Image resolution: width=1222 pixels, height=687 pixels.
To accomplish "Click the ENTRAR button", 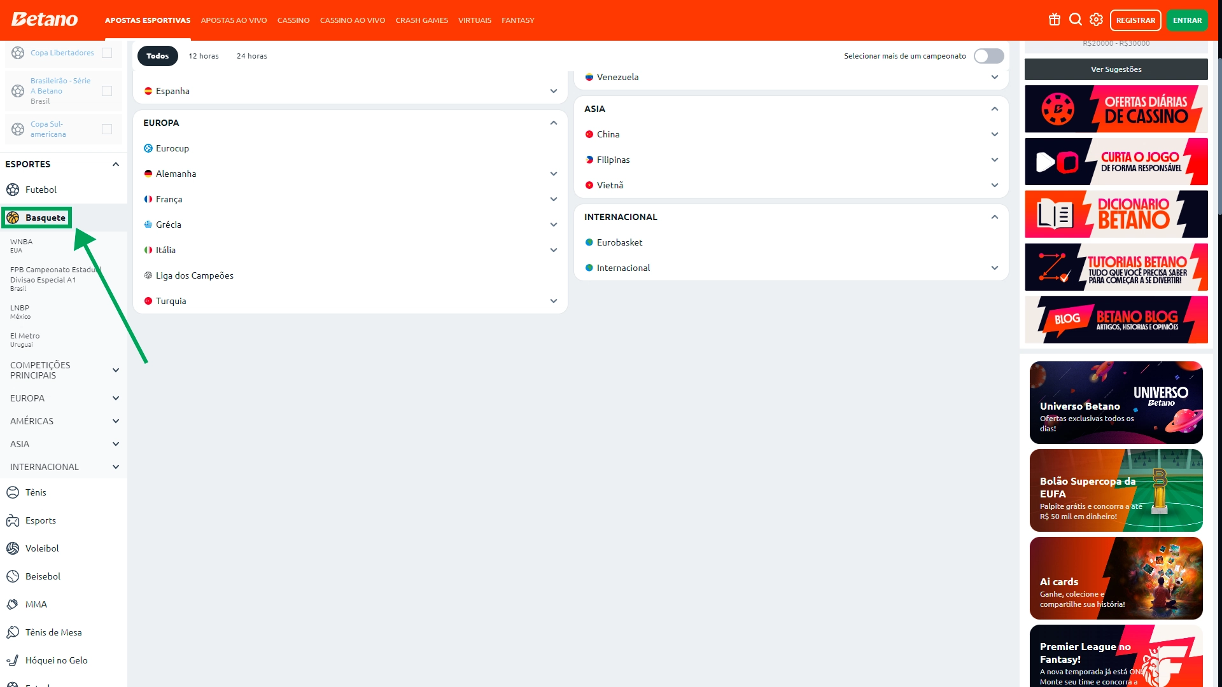I will coord(1187,20).
